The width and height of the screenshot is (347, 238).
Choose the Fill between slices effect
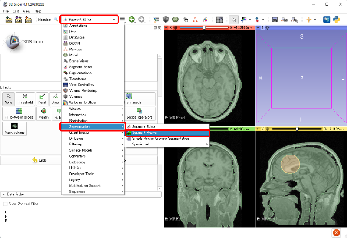19,113
